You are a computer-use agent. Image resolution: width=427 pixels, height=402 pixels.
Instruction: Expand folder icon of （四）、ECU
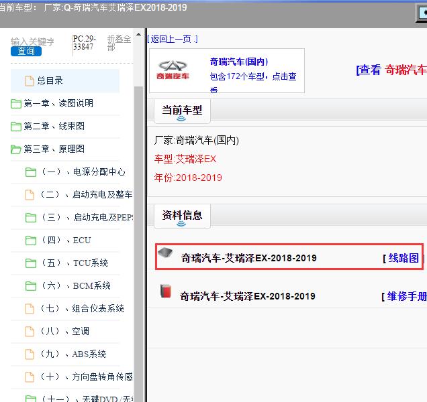coord(31,241)
